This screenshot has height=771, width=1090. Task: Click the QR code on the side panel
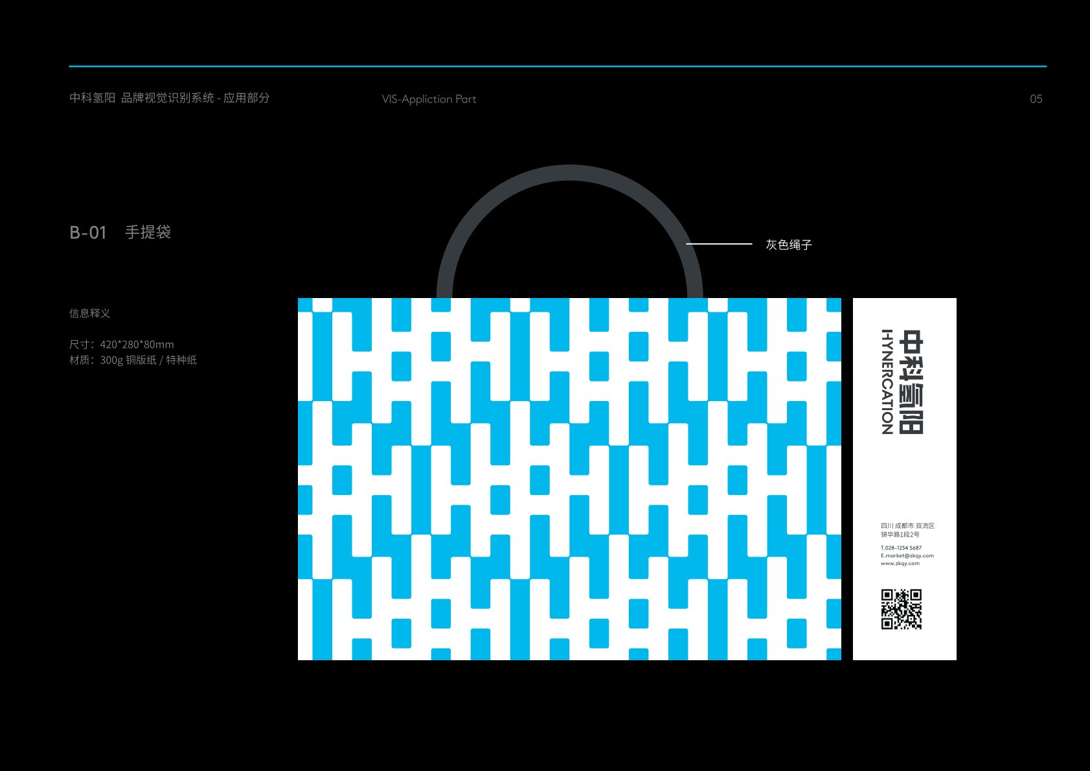click(901, 609)
